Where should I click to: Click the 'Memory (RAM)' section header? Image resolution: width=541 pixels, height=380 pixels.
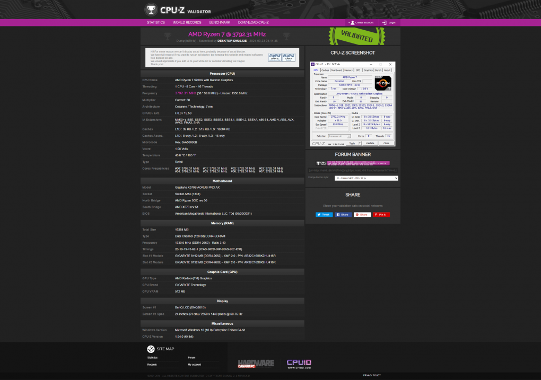click(x=222, y=223)
